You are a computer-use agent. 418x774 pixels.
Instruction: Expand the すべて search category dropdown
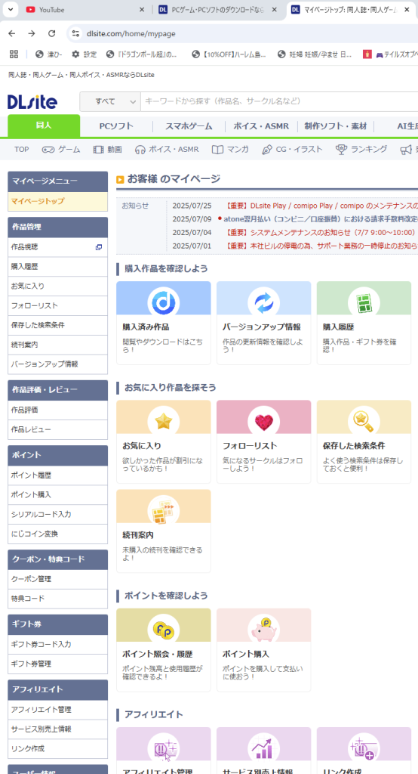coord(110,101)
